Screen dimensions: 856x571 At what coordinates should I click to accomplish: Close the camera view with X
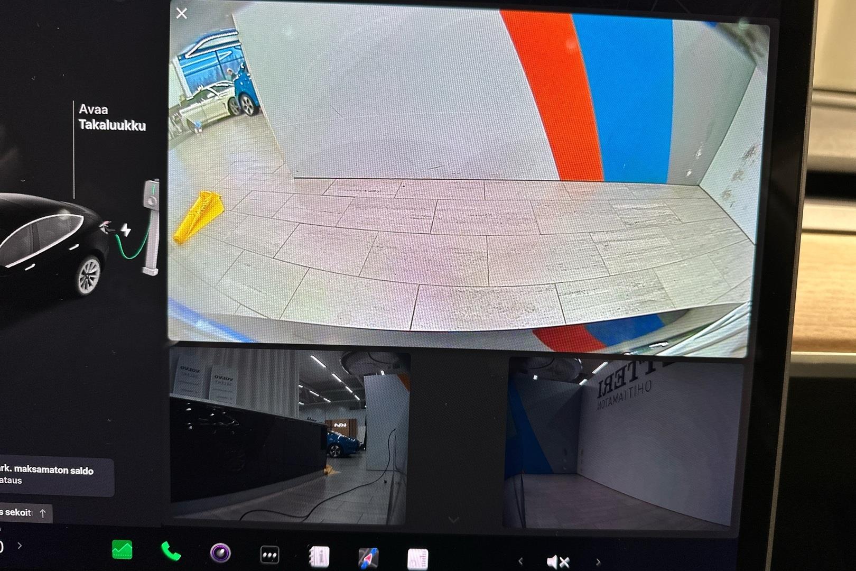click(181, 13)
